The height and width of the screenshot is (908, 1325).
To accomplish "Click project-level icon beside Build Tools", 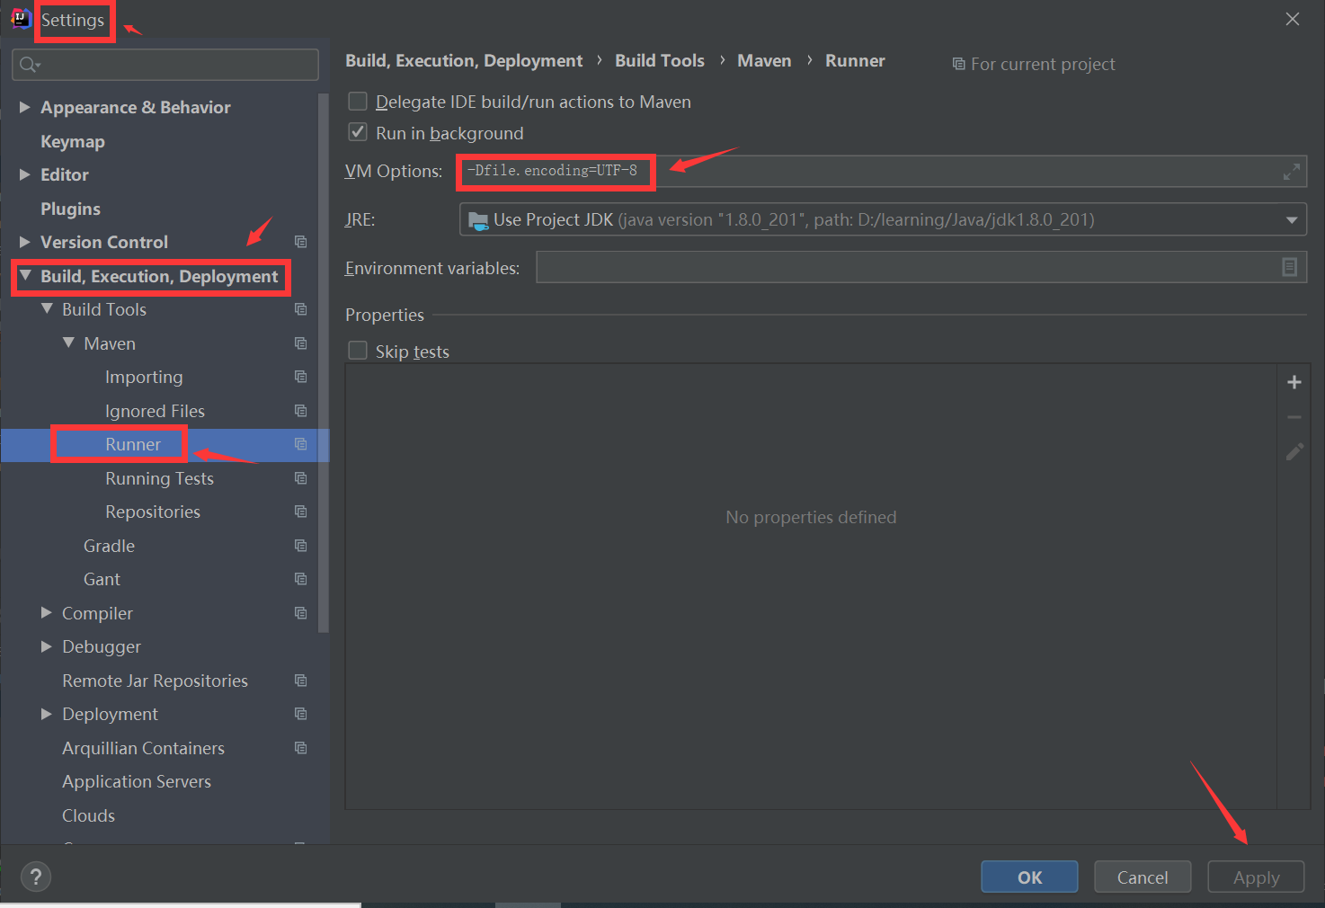I will click(300, 309).
